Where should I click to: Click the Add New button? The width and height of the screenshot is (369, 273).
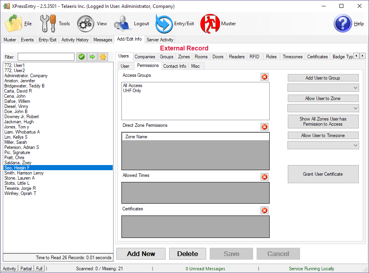pos(141,254)
